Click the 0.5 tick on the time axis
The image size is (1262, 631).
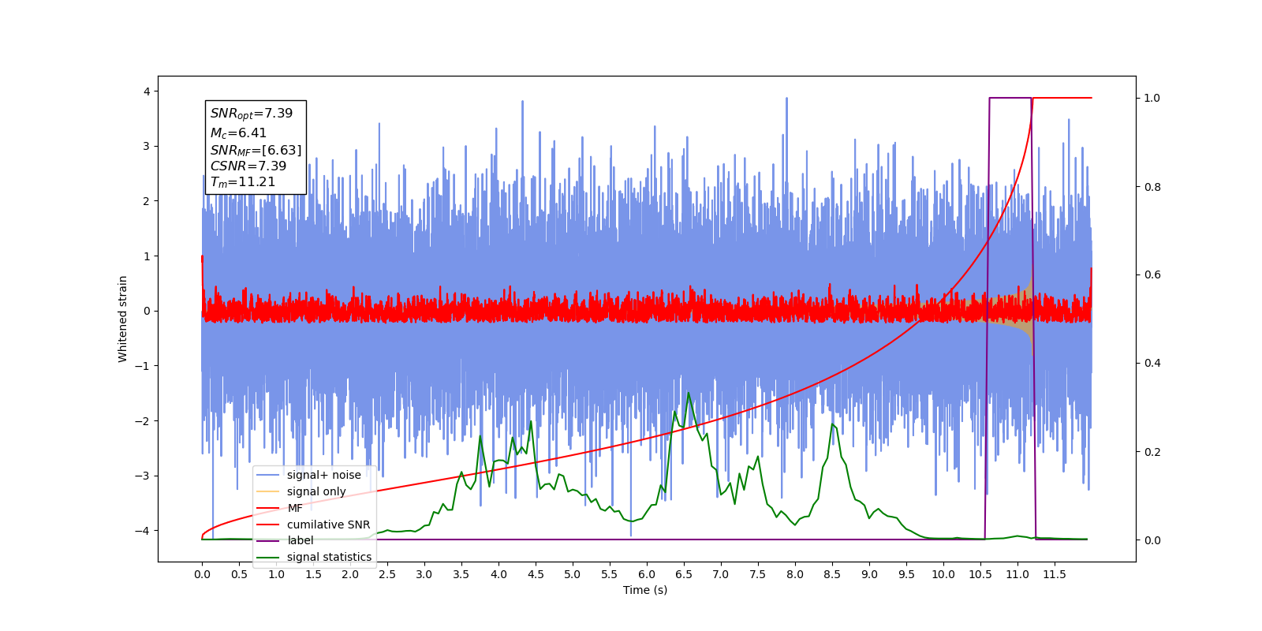(239, 574)
